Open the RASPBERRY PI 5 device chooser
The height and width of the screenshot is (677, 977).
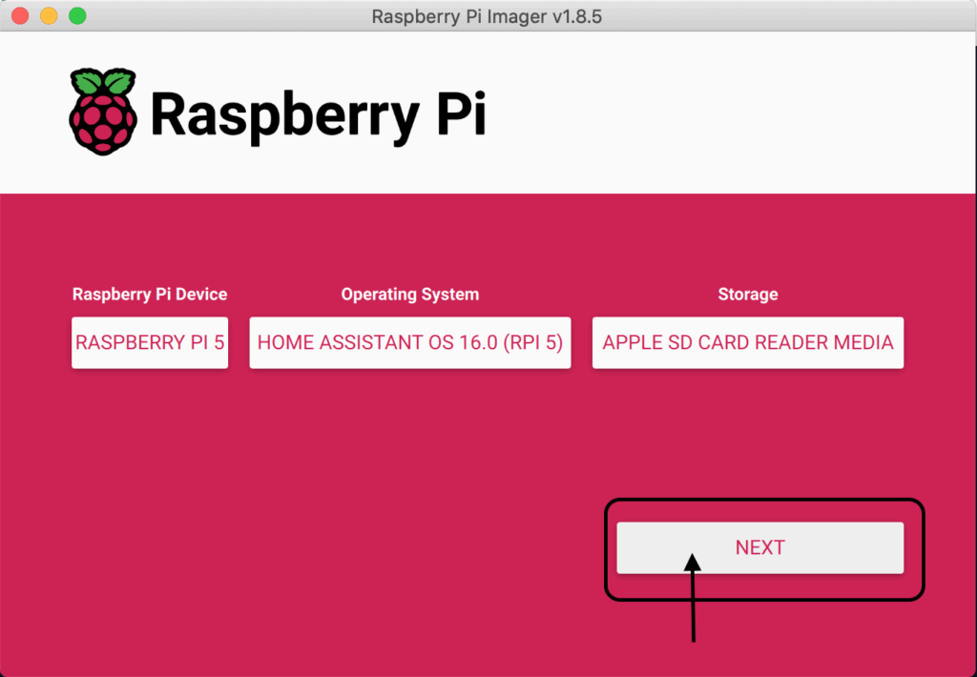[x=150, y=342]
